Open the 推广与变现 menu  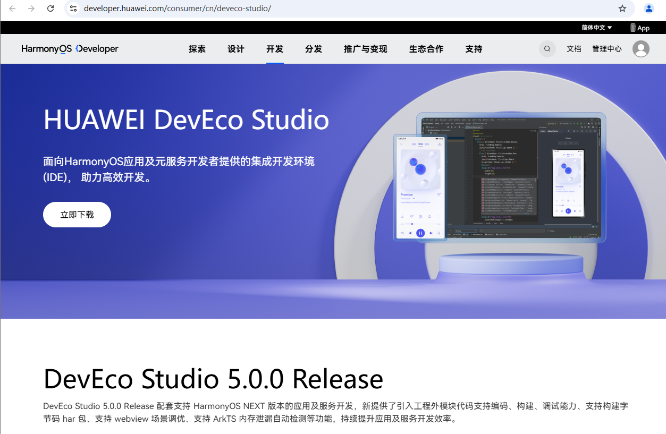point(366,49)
